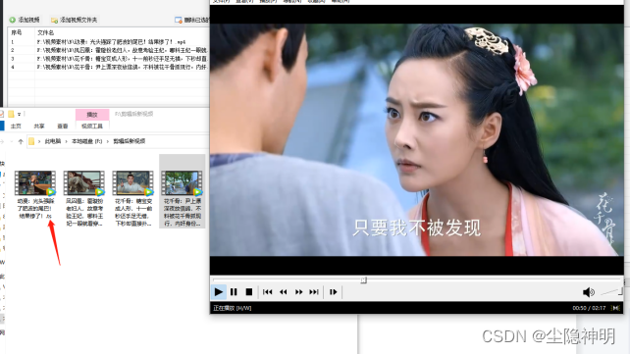This screenshot has width=630, height=354.
Task: Click the folder icon in the address bar
Action: pyautogui.click(x=31, y=141)
